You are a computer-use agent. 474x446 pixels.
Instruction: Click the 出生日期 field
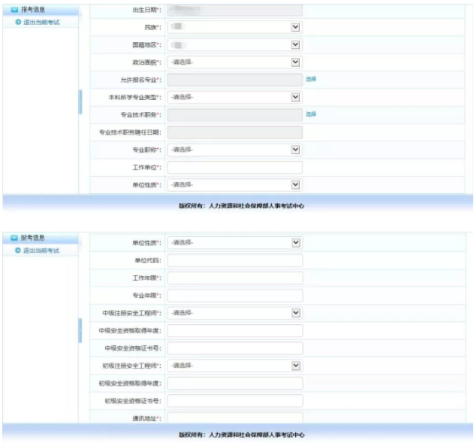click(234, 10)
